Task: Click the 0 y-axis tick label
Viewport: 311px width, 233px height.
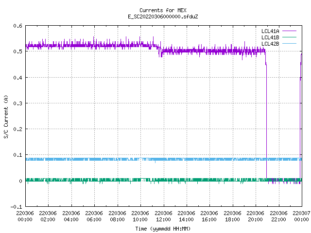Action: 20,181
